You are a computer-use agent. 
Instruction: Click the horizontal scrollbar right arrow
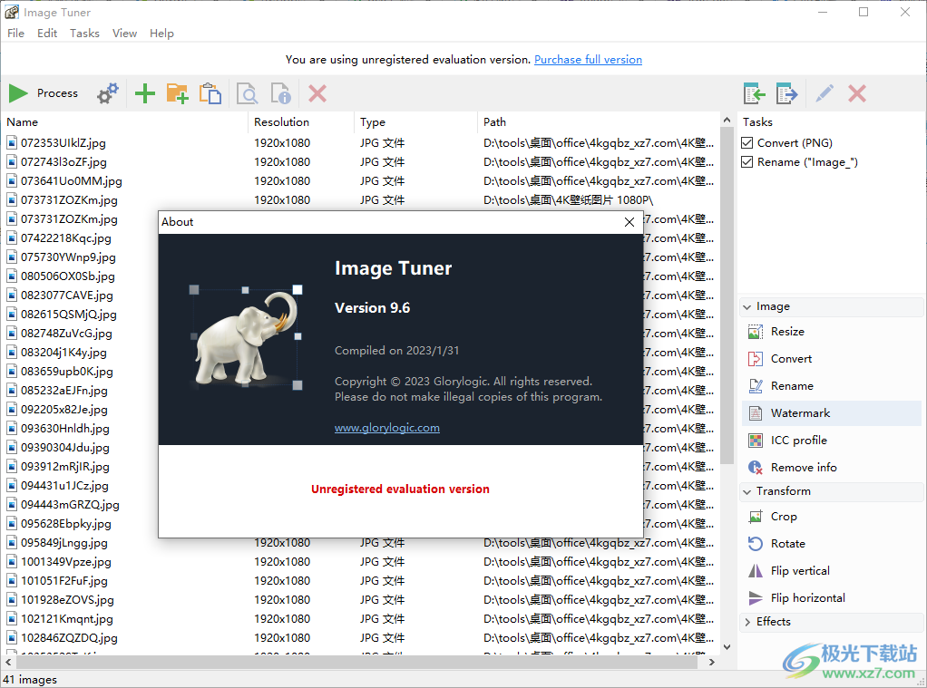click(712, 663)
